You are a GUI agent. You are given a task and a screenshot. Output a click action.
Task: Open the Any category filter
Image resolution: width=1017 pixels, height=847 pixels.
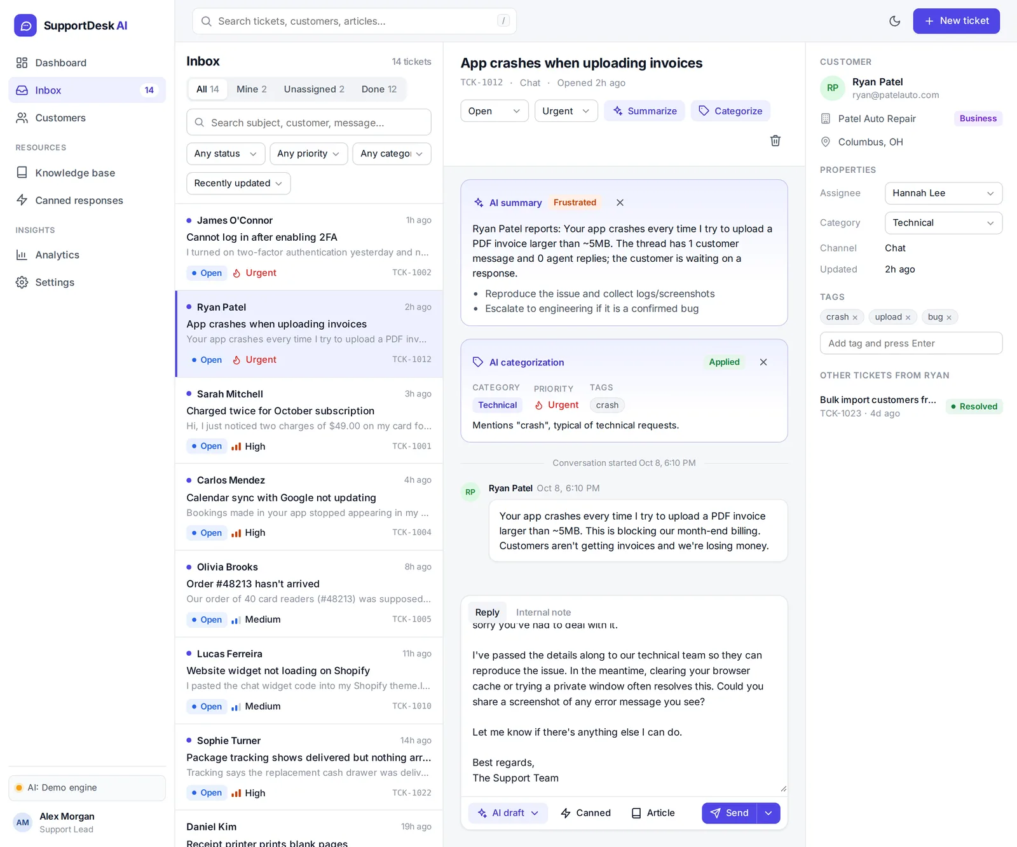(x=392, y=154)
